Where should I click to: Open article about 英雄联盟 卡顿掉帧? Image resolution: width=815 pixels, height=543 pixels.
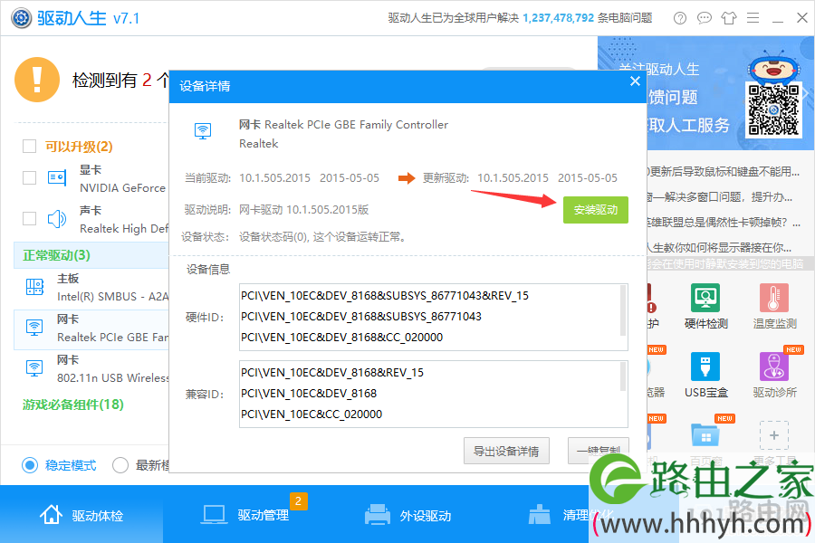[x=724, y=223]
